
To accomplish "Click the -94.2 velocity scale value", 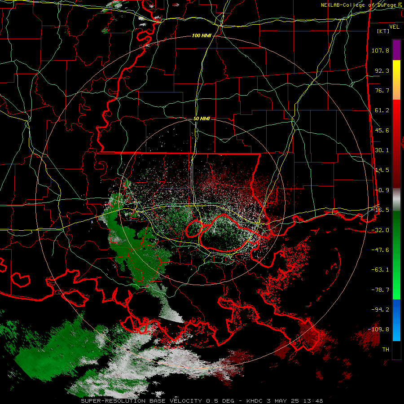I will click(381, 310).
